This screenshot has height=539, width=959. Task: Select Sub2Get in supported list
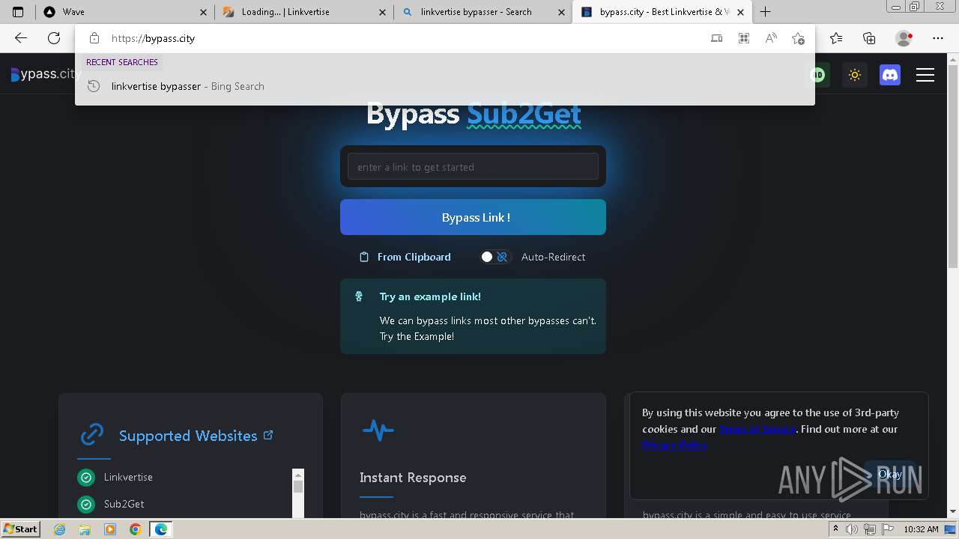point(124,504)
